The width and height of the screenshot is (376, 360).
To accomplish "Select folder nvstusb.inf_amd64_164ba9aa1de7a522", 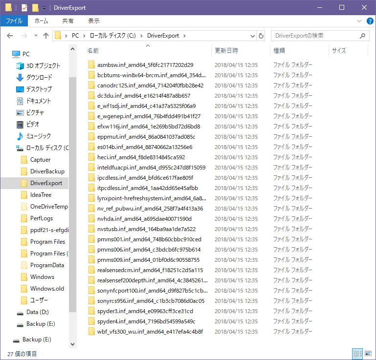I will [146, 229].
